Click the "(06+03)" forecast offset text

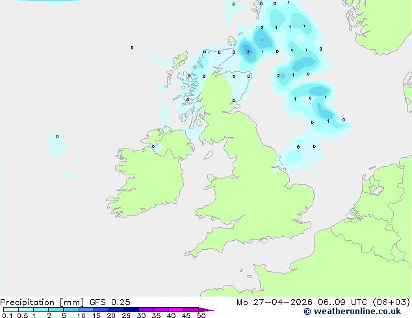click(391, 302)
